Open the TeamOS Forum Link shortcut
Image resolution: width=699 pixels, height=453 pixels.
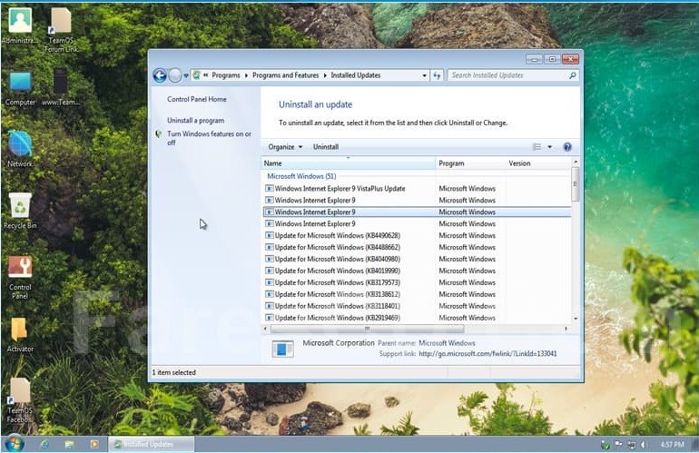(x=61, y=30)
